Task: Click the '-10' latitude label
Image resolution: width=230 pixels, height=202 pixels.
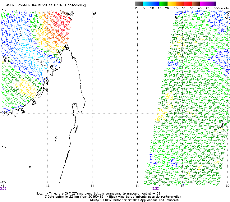Action: (3, 10)
